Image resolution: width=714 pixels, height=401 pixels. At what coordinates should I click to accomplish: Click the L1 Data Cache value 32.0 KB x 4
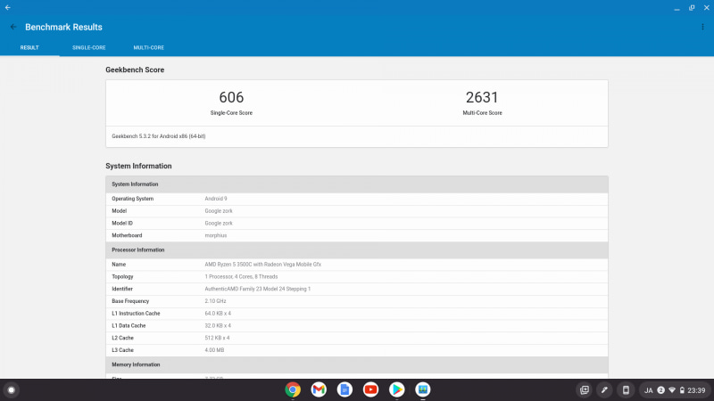[218, 325]
